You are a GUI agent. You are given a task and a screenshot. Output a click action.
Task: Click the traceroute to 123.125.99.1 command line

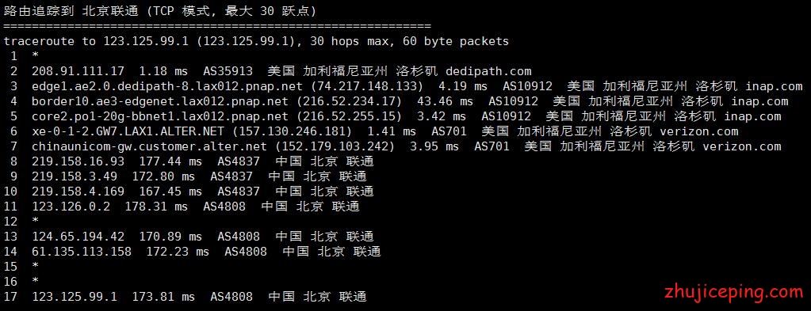coord(256,41)
